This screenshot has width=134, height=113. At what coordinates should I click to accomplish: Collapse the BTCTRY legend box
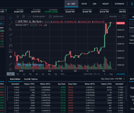click(16, 22)
